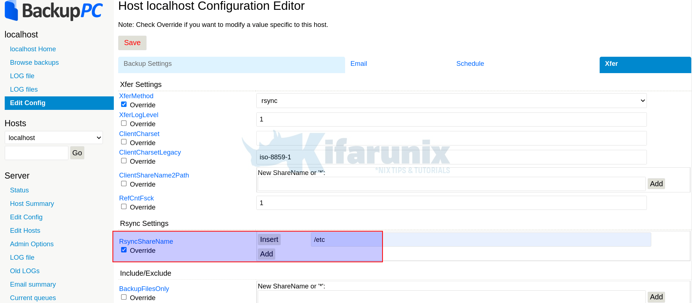692x303 pixels.
Task: Uncheck the RsyncShareName Override checkbox
Action: click(124, 250)
